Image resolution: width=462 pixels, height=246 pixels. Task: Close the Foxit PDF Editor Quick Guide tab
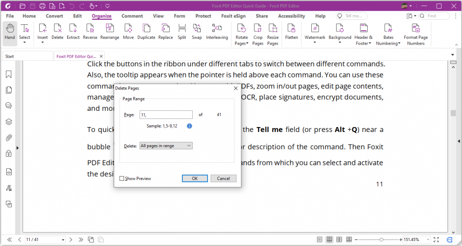(x=101, y=56)
